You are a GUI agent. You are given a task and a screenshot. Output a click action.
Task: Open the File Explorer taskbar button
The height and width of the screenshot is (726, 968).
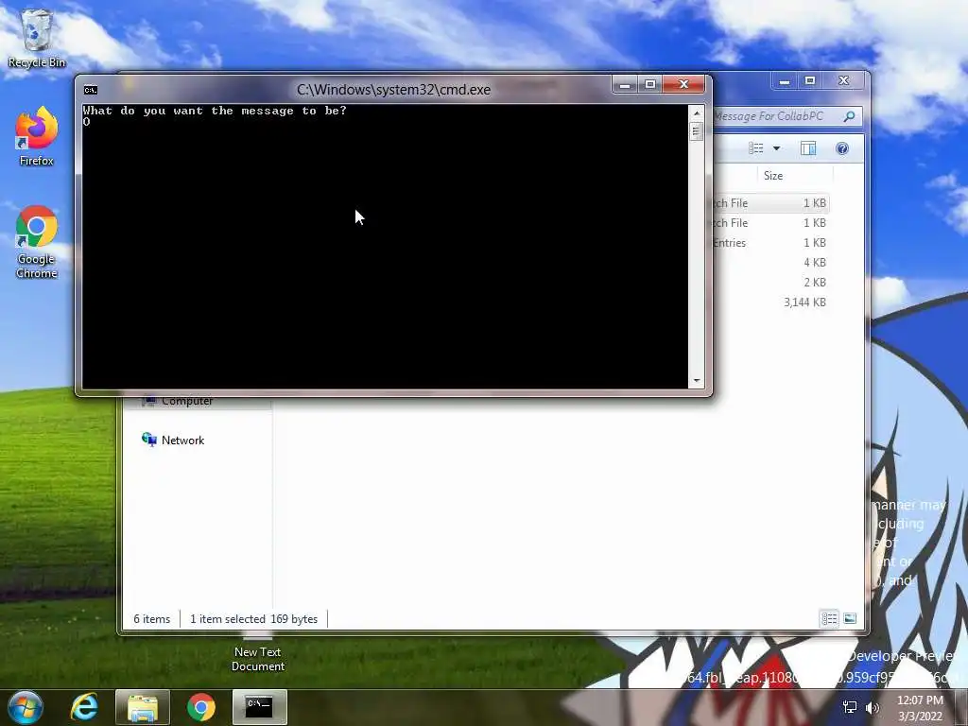(x=143, y=707)
